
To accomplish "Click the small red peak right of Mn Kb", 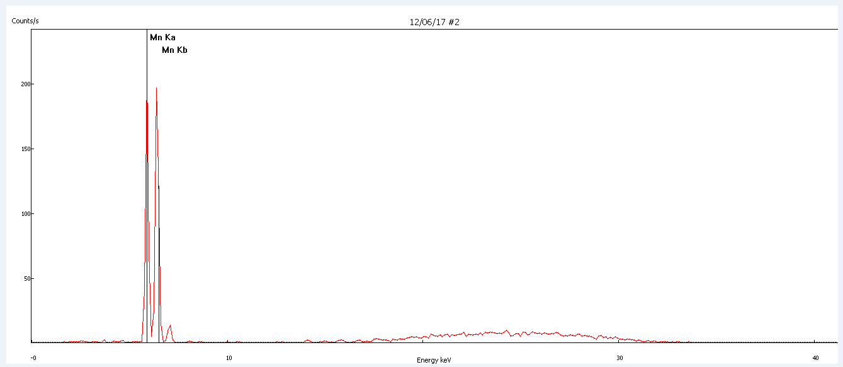I will (x=169, y=327).
